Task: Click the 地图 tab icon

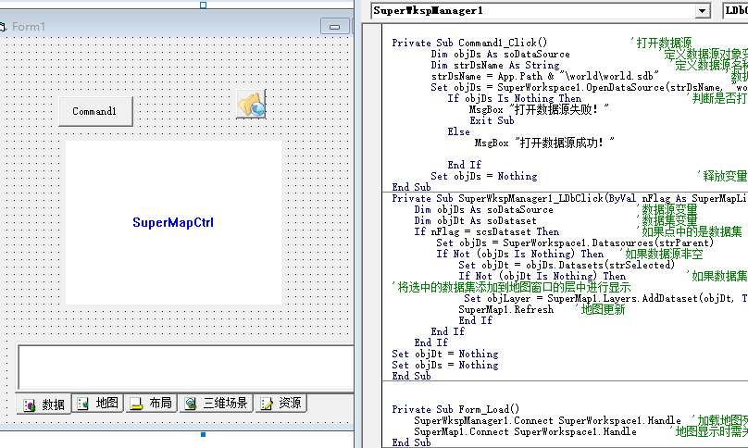Action: click(83, 404)
